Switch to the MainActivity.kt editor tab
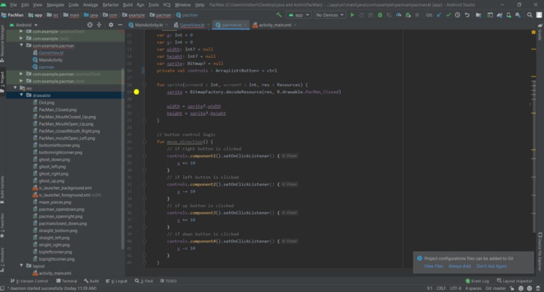The height and width of the screenshot is (292, 544). tap(148, 25)
